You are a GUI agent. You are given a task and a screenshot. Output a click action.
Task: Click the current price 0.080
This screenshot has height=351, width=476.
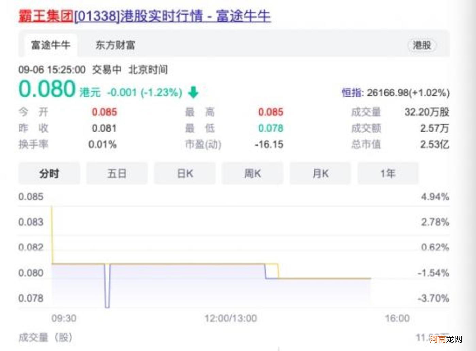[x=47, y=89]
